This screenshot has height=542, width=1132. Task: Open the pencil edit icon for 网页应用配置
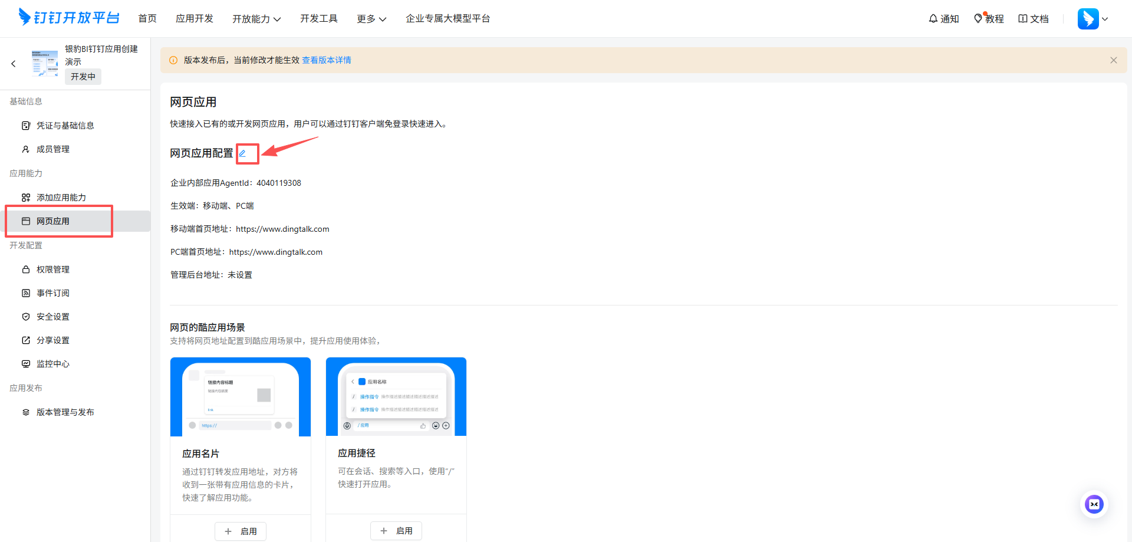246,153
